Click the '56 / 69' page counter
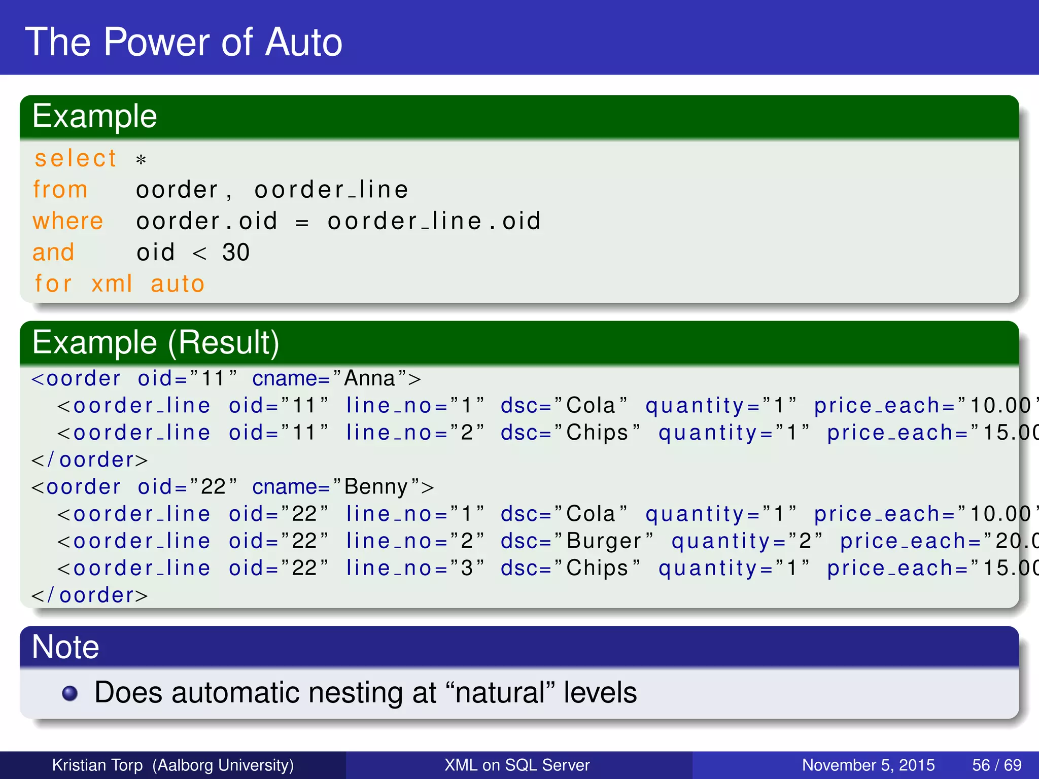 997,765
